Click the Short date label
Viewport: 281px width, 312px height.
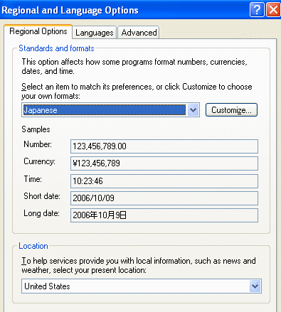(x=42, y=196)
